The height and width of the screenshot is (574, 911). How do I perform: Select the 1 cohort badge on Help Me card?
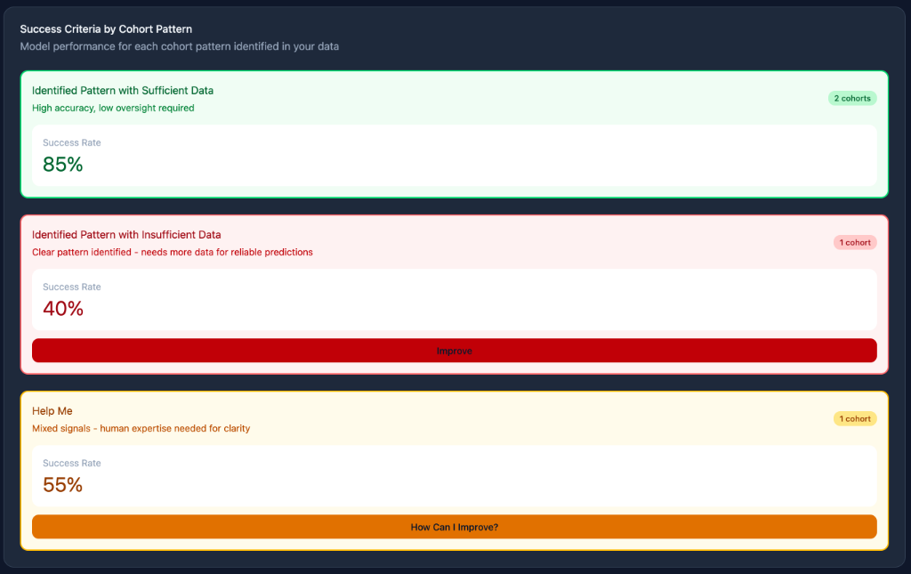[854, 418]
